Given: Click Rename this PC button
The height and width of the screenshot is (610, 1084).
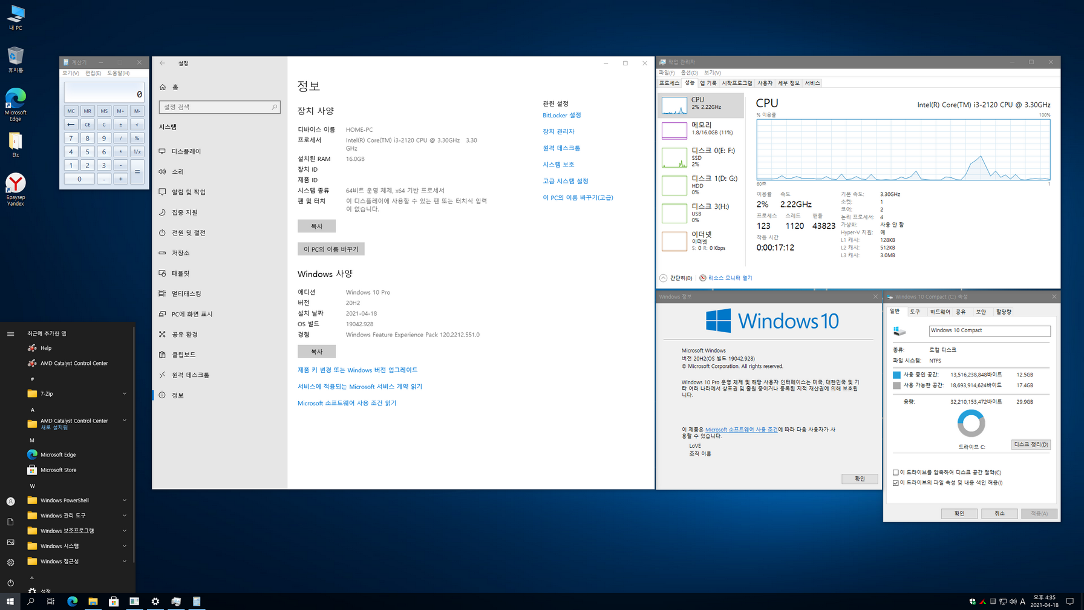Looking at the screenshot, I should [x=331, y=249].
